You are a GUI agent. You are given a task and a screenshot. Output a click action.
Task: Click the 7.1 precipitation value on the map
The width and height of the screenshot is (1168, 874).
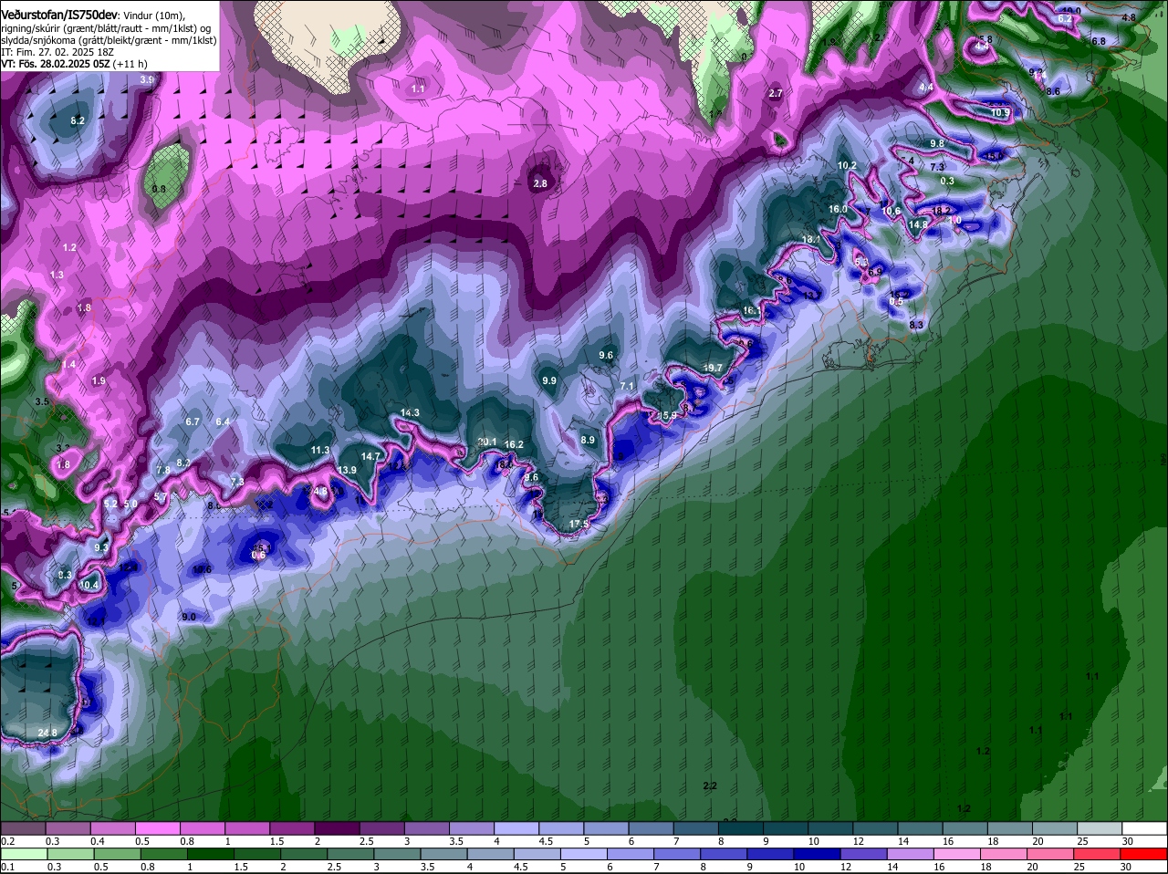pyautogui.click(x=627, y=387)
